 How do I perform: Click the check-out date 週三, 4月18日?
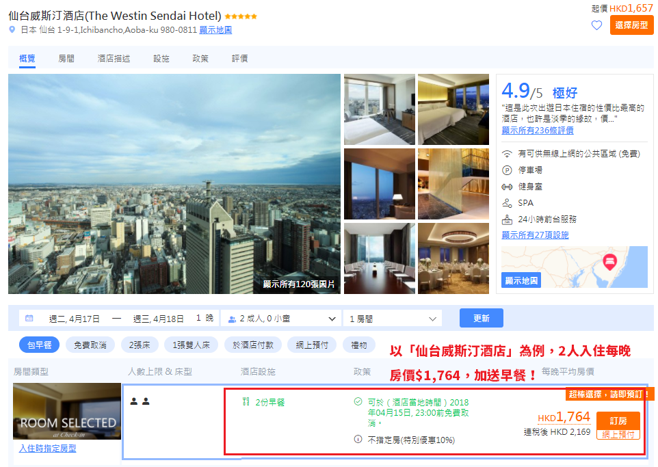(158, 319)
